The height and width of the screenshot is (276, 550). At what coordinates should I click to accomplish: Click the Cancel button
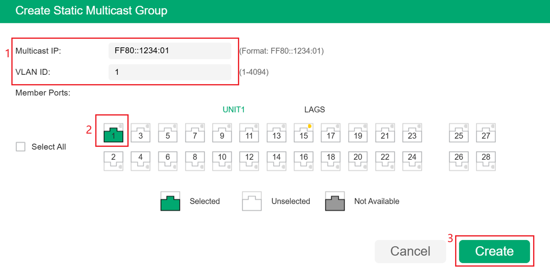[410, 251]
